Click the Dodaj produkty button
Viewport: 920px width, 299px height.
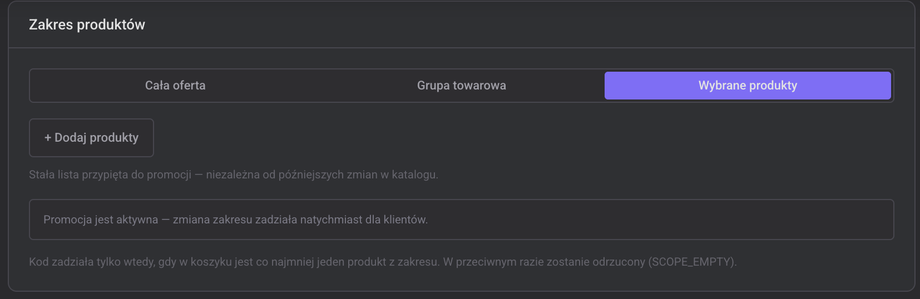coord(91,138)
